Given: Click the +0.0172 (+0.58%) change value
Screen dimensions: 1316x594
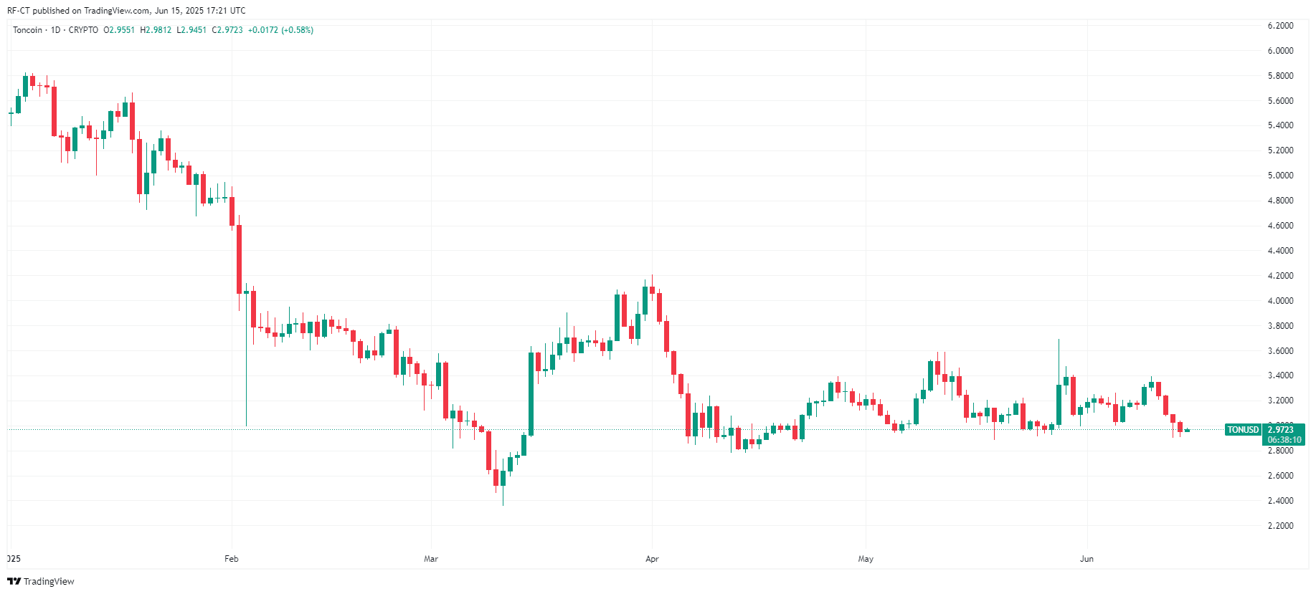Looking at the screenshot, I should pos(280,30).
